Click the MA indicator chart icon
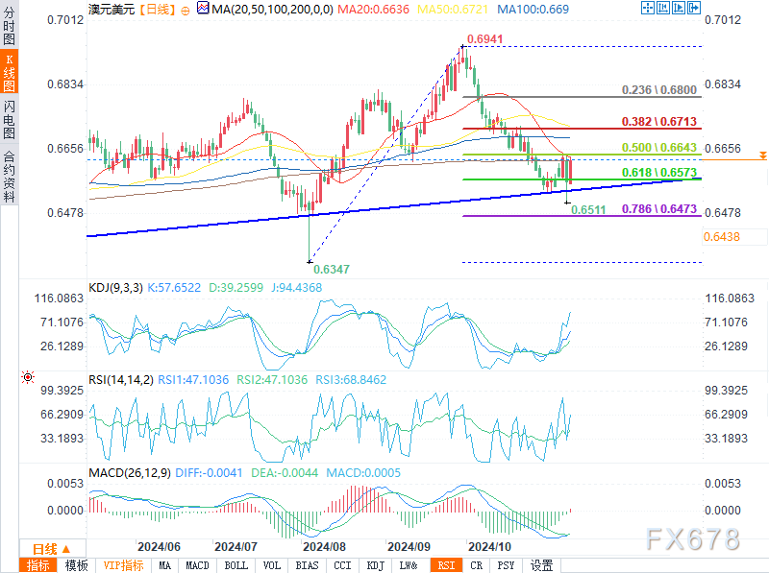The image size is (769, 573). point(202,9)
